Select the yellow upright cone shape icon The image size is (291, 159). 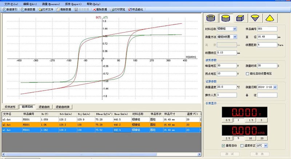[x=270, y=18]
